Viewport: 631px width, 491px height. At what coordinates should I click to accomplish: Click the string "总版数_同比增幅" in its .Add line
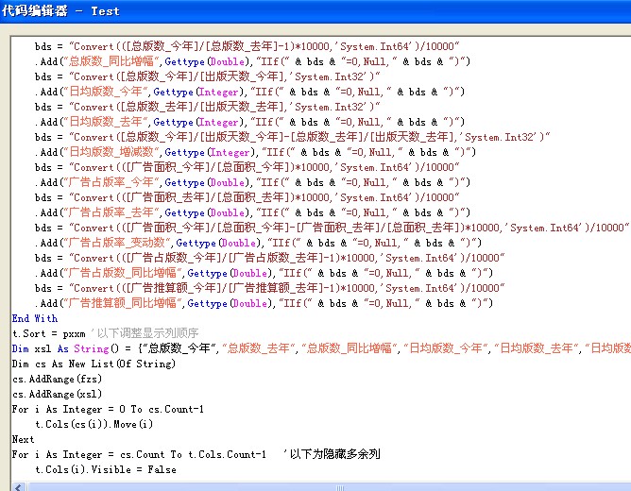point(111,61)
